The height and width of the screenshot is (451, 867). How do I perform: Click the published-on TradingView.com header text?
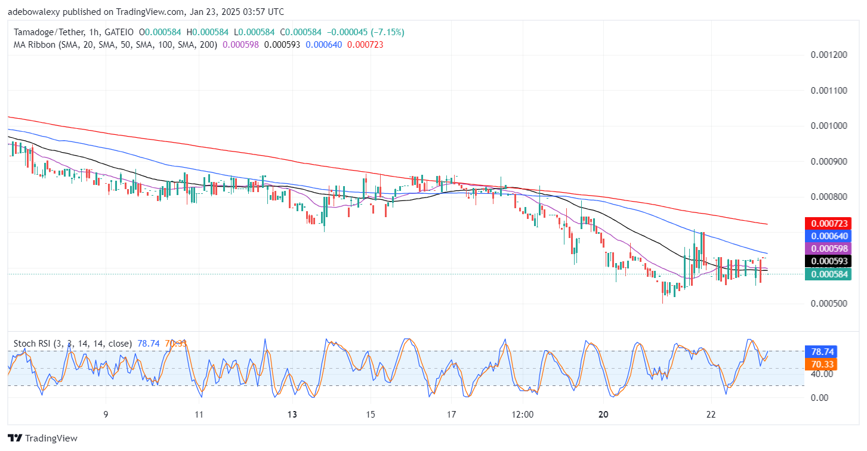[x=146, y=11]
